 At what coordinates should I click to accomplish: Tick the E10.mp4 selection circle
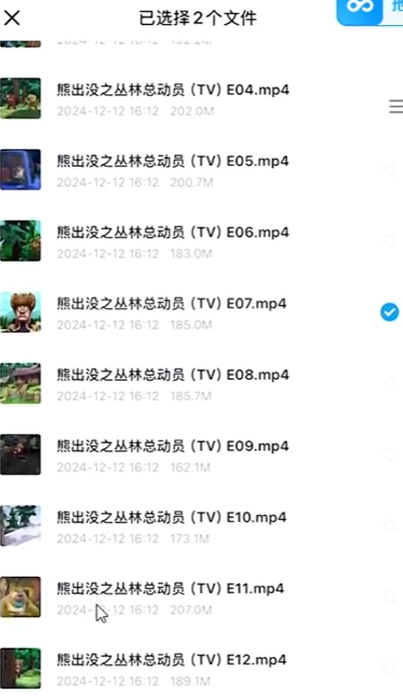click(389, 526)
